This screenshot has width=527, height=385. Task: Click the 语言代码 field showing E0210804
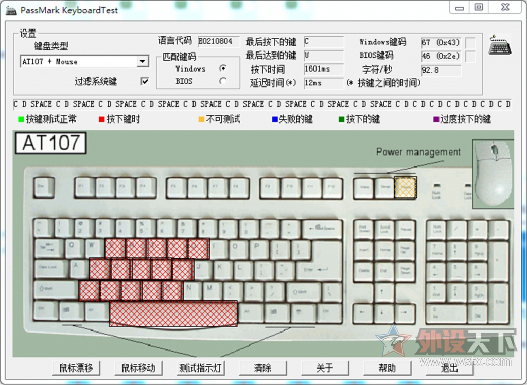pos(219,41)
